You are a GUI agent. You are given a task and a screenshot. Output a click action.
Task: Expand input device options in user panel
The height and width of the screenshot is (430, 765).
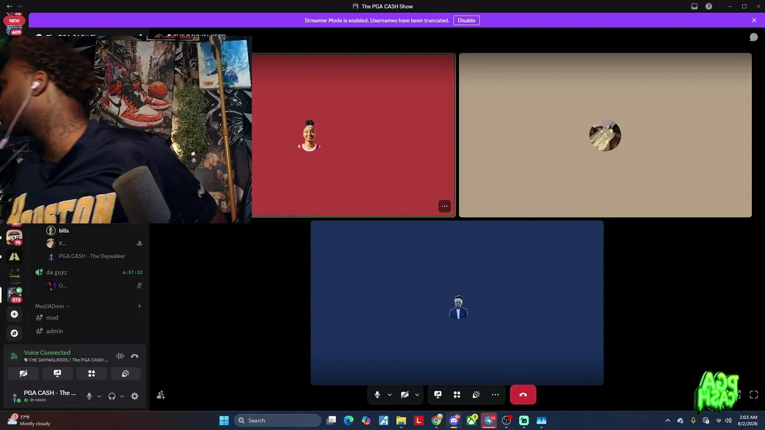click(x=99, y=396)
